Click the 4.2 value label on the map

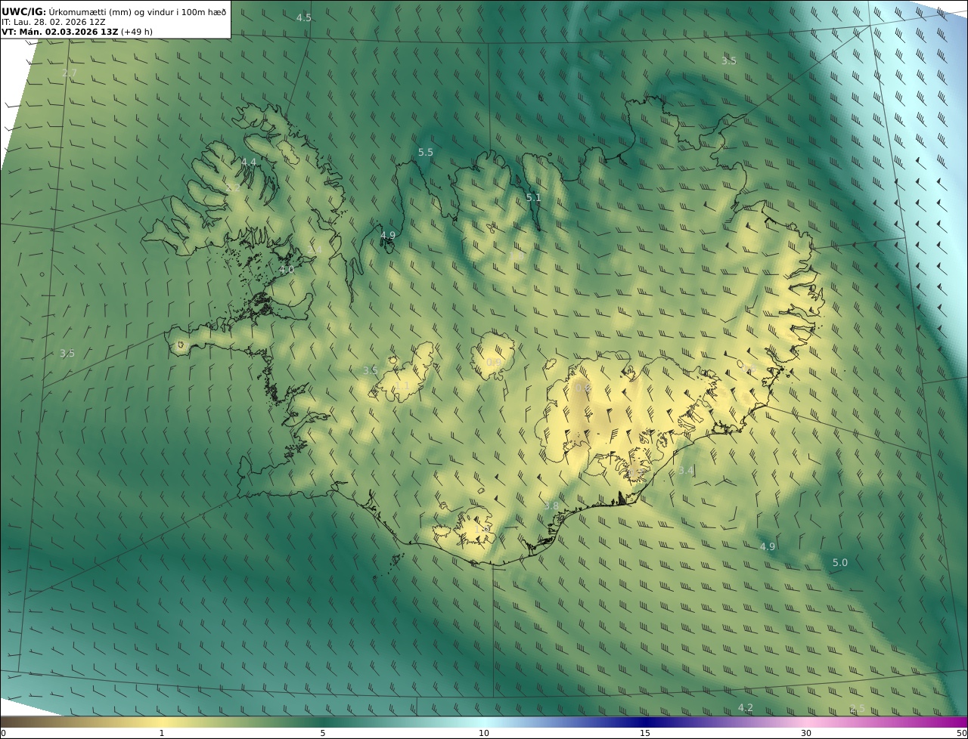point(746,707)
